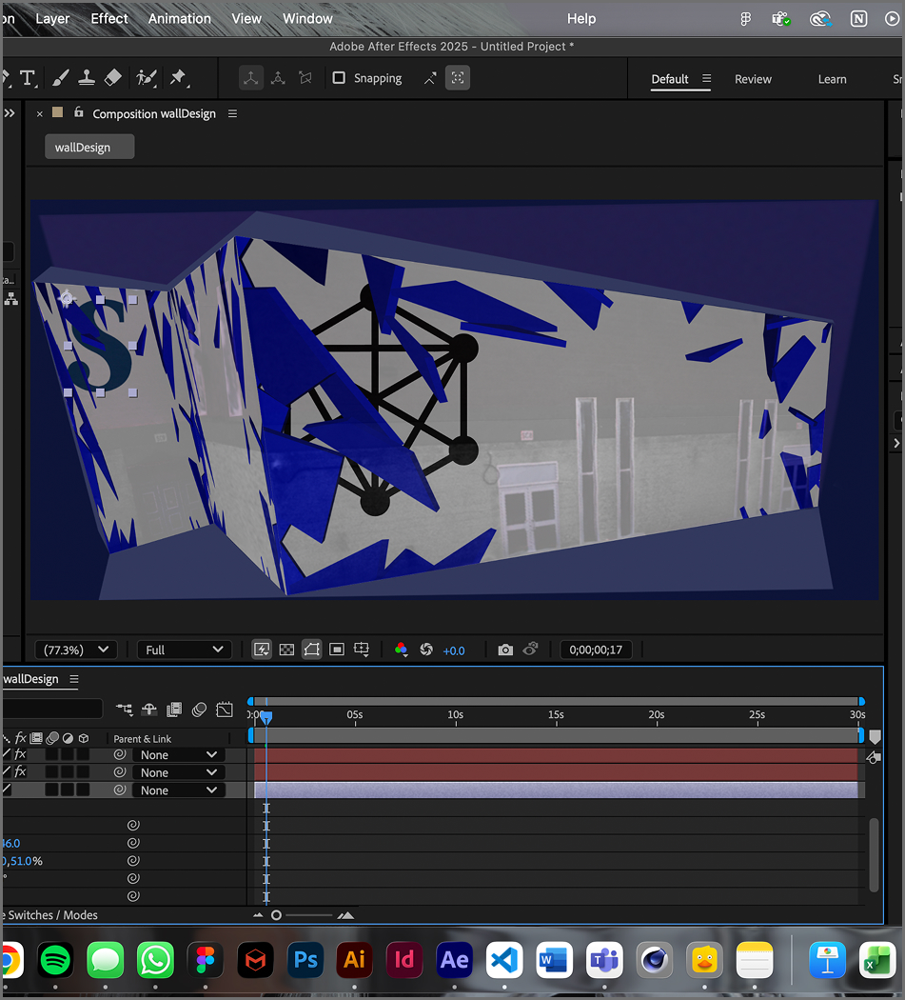
Task: Open the Graph Editor in the timeline
Action: click(x=225, y=710)
